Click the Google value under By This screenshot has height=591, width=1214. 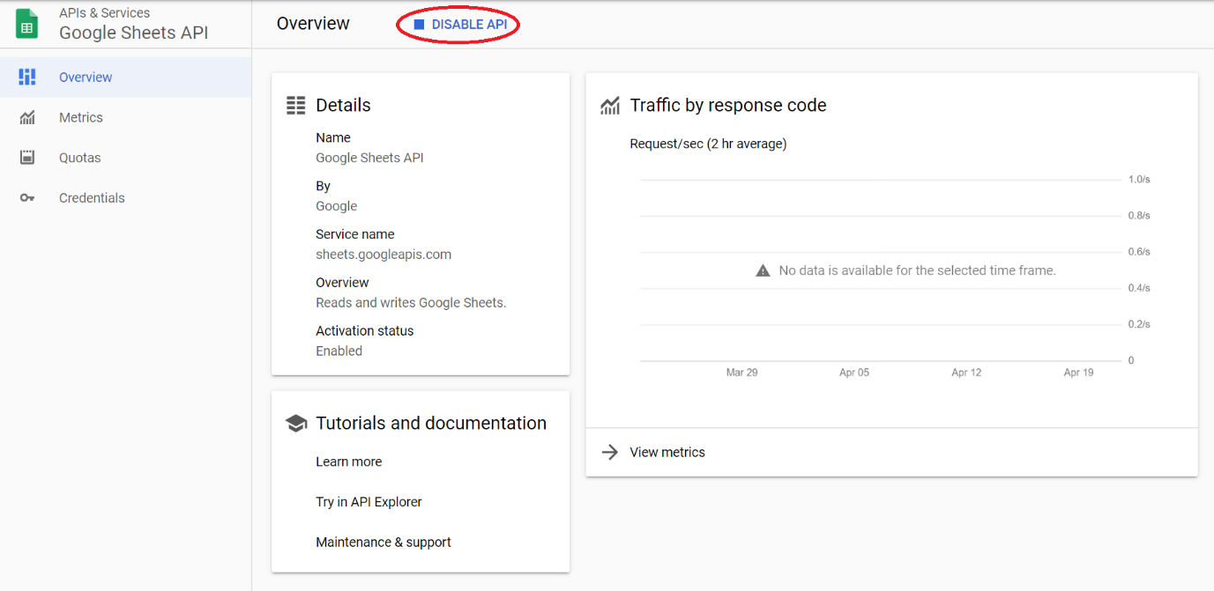[x=337, y=206]
